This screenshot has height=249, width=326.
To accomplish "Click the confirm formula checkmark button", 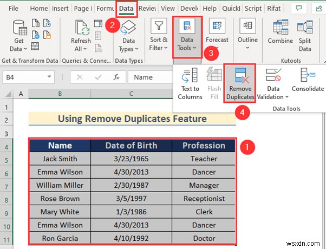I will [98, 77].
